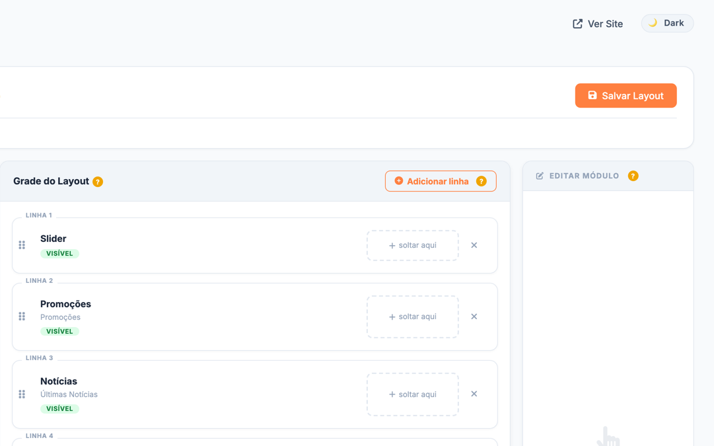Click the soltar aqui drop zone in Slider row
Screen dimensions: 714x446
pos(413,246)
